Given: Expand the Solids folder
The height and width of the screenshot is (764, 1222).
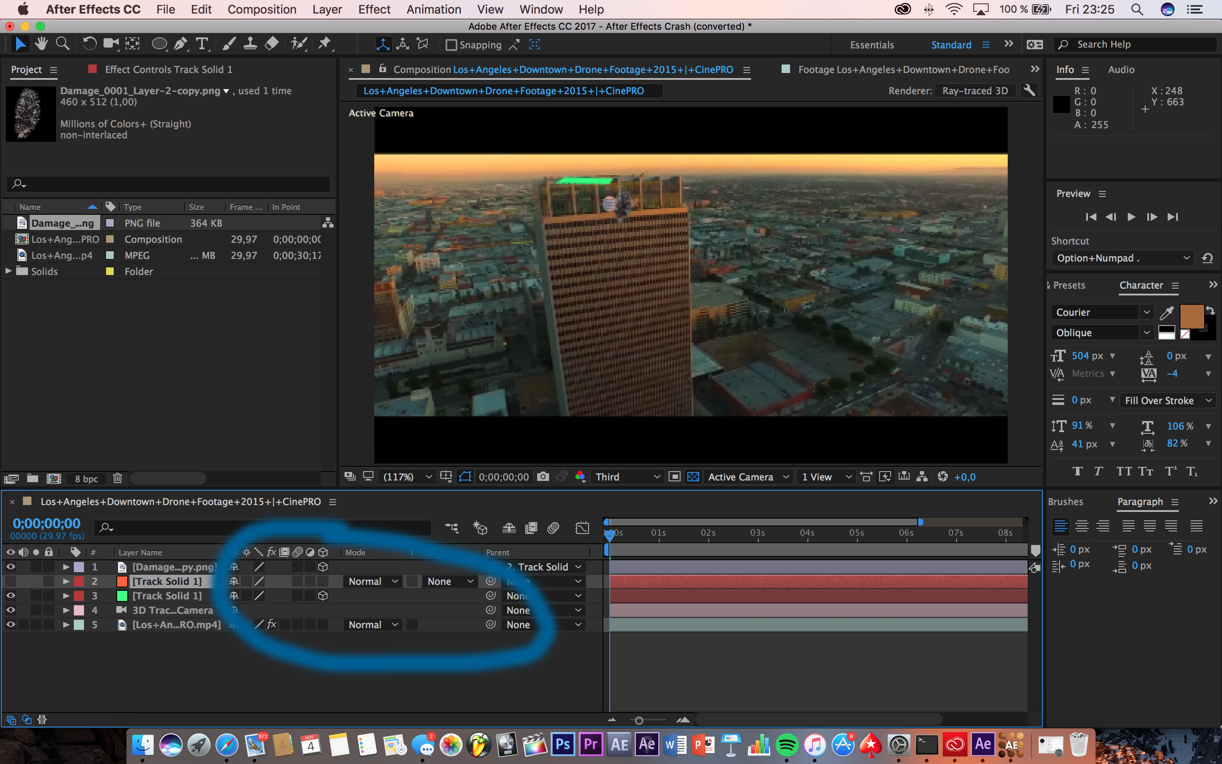Looking at the screenshot, I should [x=8, y=271].
